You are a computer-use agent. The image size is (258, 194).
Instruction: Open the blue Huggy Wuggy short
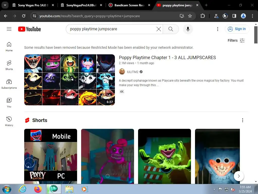tap(217, 156)
